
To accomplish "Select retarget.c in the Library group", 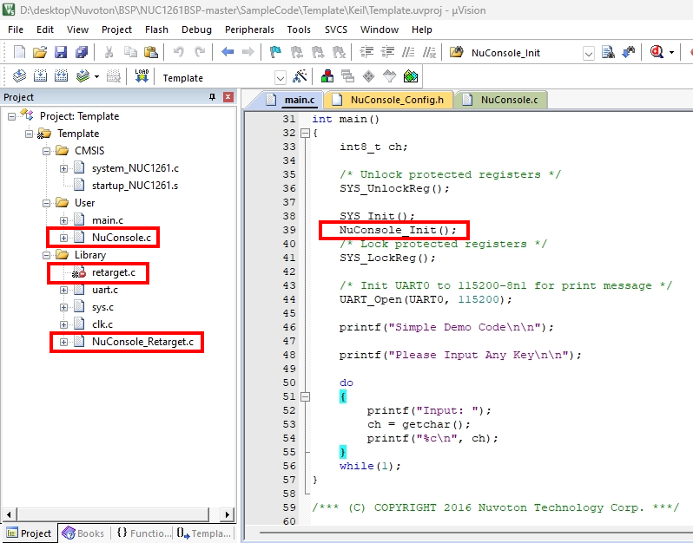I will 114,272.
